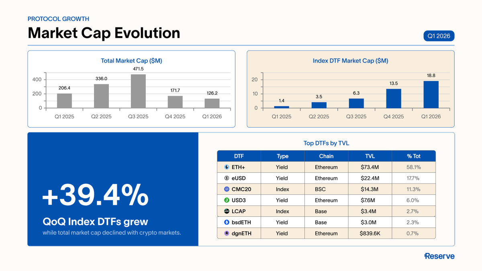Select the Chain column header

coord(326,156)
